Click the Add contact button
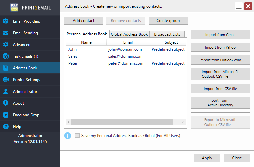 point(84,21)
